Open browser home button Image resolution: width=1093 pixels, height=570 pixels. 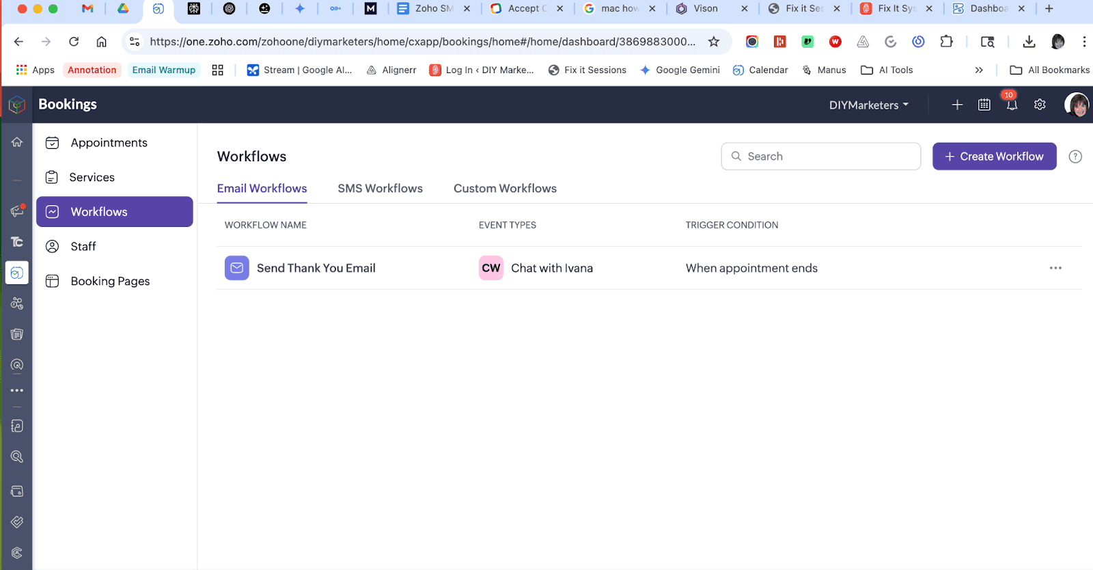(x=101, y=42)
